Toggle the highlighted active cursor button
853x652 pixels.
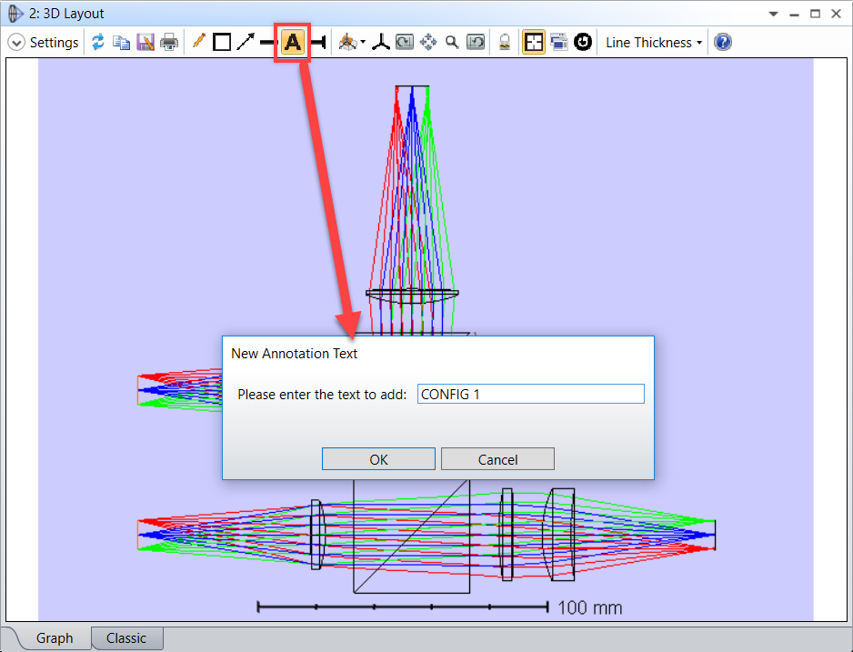(x=534, y=43)
